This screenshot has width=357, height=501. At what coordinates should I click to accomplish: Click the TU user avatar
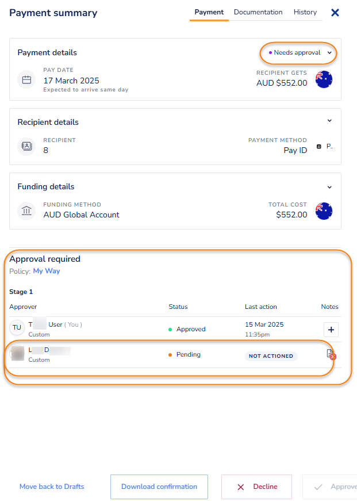click(17, 328)
